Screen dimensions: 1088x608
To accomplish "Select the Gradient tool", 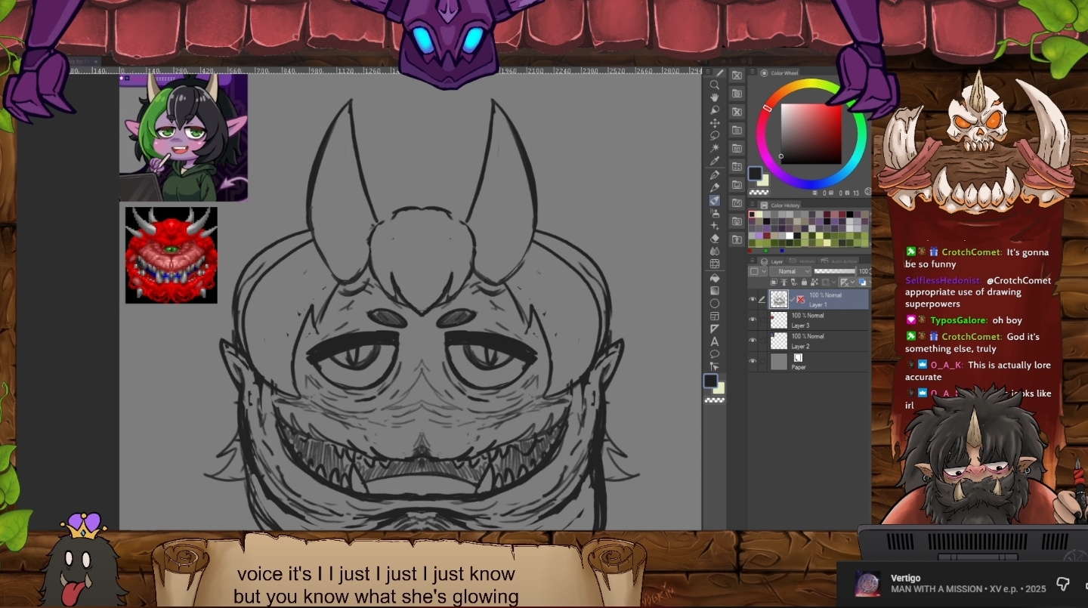I will pyautogui.click(x=715, y=290).
